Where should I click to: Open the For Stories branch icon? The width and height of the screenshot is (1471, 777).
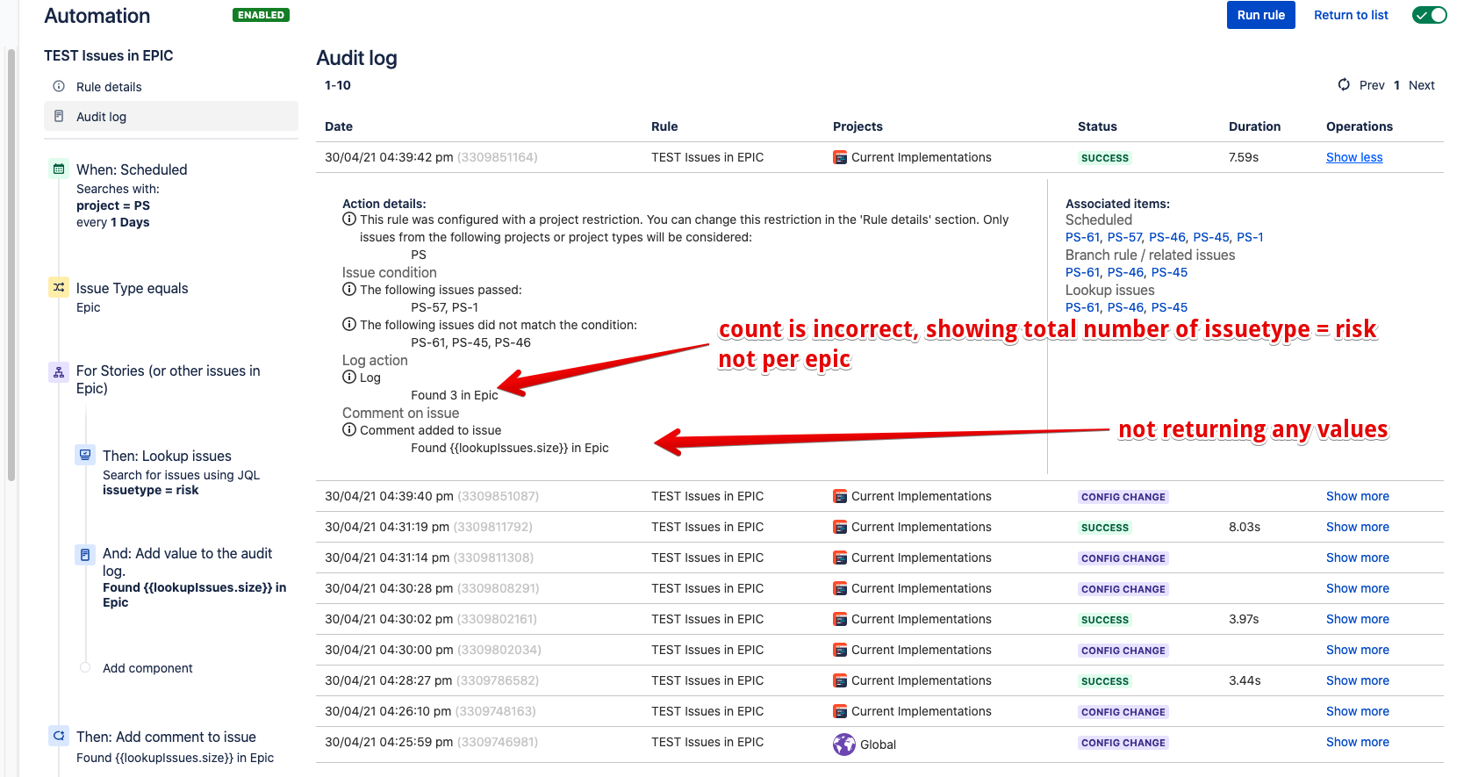click(59, 372)
